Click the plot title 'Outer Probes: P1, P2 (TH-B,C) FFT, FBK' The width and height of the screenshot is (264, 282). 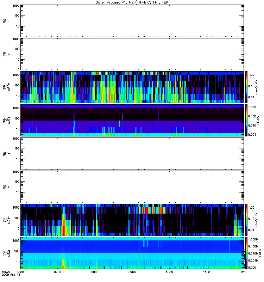132,2
